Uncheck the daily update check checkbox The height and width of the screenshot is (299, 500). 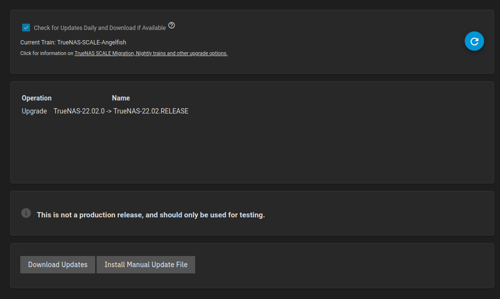click(26, 28)
